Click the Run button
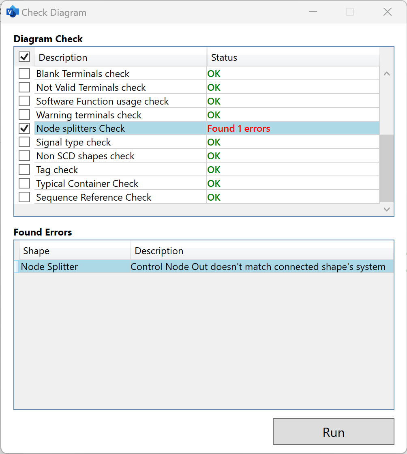This screenshot has width=407, height=454. pyautogui.click(x=334, y=431)
